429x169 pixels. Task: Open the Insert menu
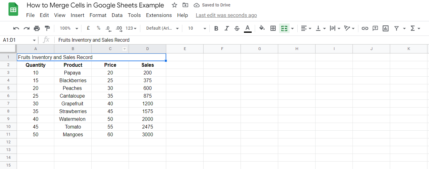click(x=77, y=15)
